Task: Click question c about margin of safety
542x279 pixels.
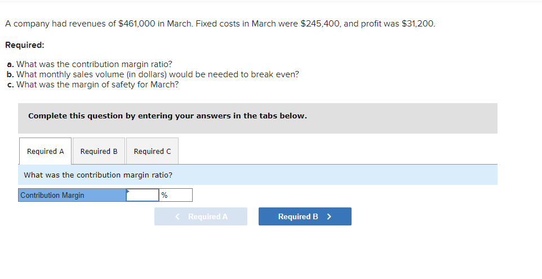Action: (92, 85)
